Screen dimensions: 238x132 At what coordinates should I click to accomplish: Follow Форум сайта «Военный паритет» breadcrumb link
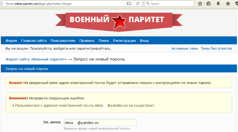36,59
